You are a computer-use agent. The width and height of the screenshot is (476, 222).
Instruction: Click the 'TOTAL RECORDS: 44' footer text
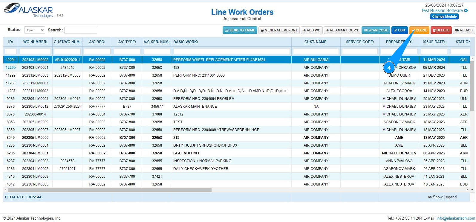coord(23,197)
